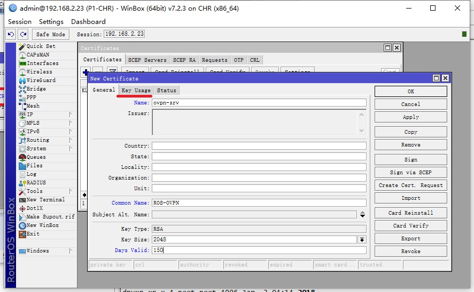Open the Bridge sidebar item

[x=36, y=89]
